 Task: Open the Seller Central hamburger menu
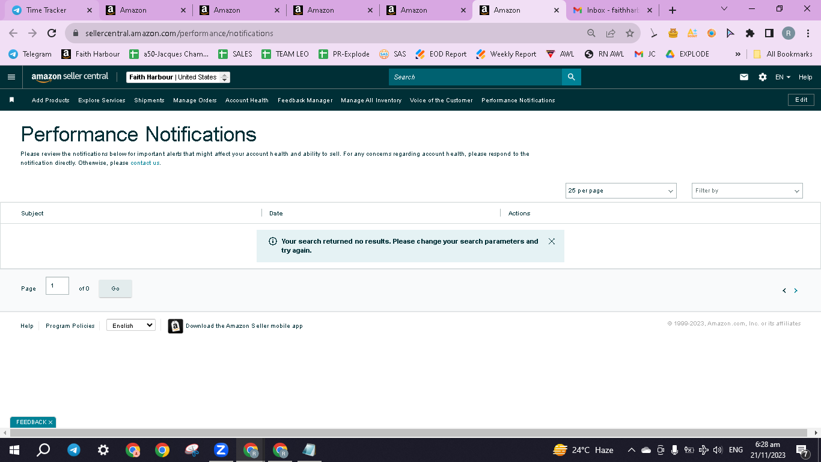point(11,77)
